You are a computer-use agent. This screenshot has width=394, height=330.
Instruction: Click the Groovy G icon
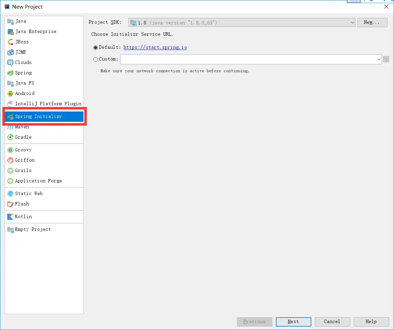(10, 150)
